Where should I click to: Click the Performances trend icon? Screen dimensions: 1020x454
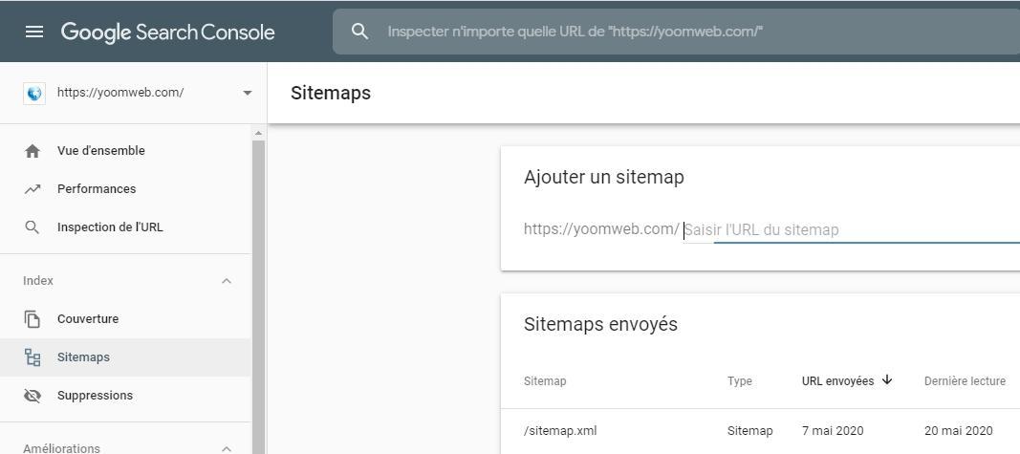click(33, 189)
